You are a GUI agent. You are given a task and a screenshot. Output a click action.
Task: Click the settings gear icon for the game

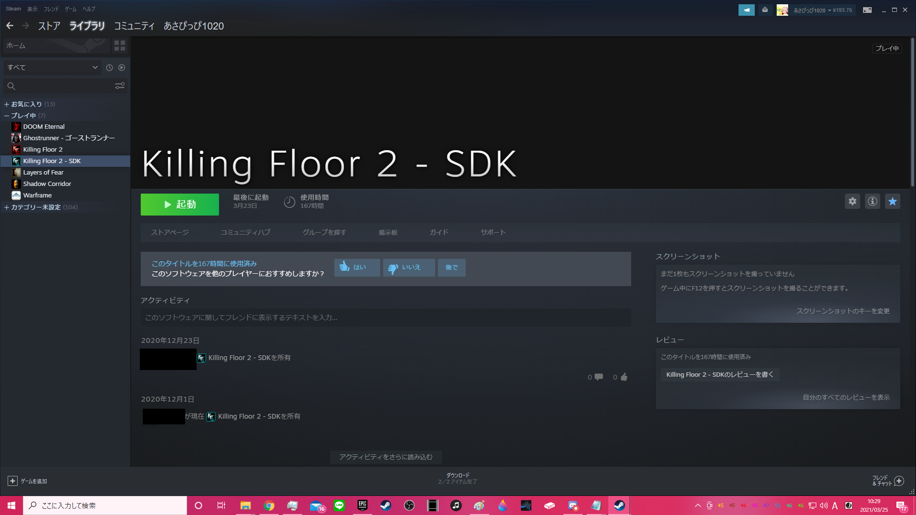[x=852, y=201]
